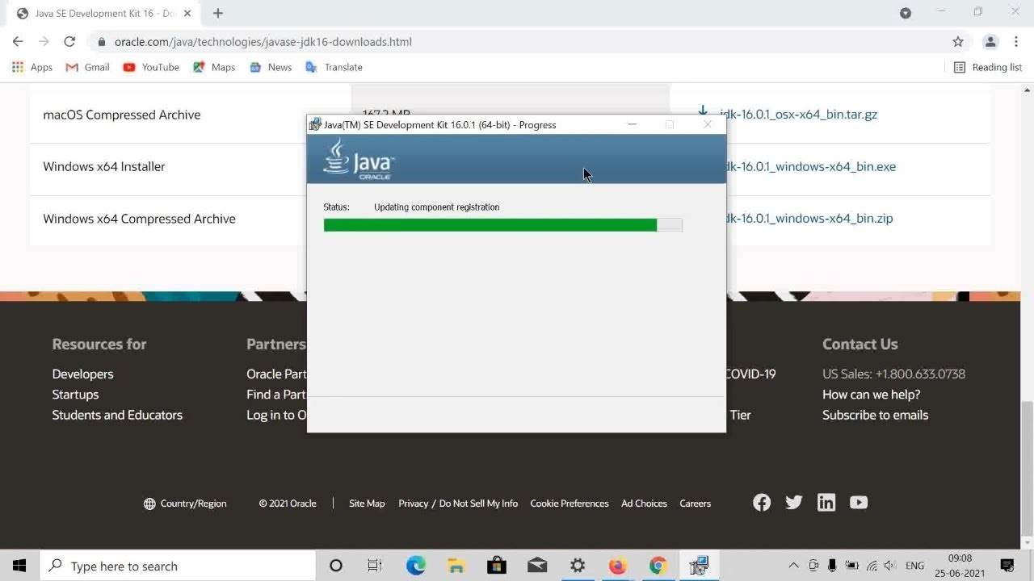
Task: Open News bookmark
Action: click(x=271, y=67)
